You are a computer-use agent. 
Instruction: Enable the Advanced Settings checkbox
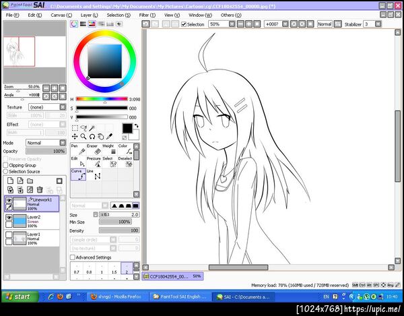click(73, 257)
